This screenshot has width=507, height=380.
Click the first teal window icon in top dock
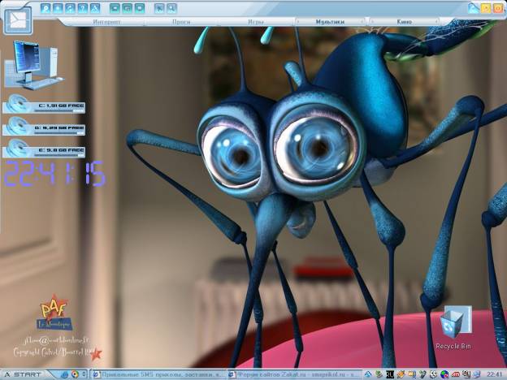click(x=115, y=8)
